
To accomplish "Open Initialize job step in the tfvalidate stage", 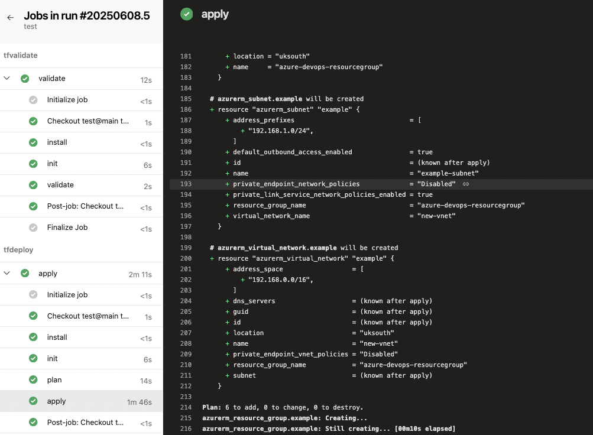I will (67, 100).
